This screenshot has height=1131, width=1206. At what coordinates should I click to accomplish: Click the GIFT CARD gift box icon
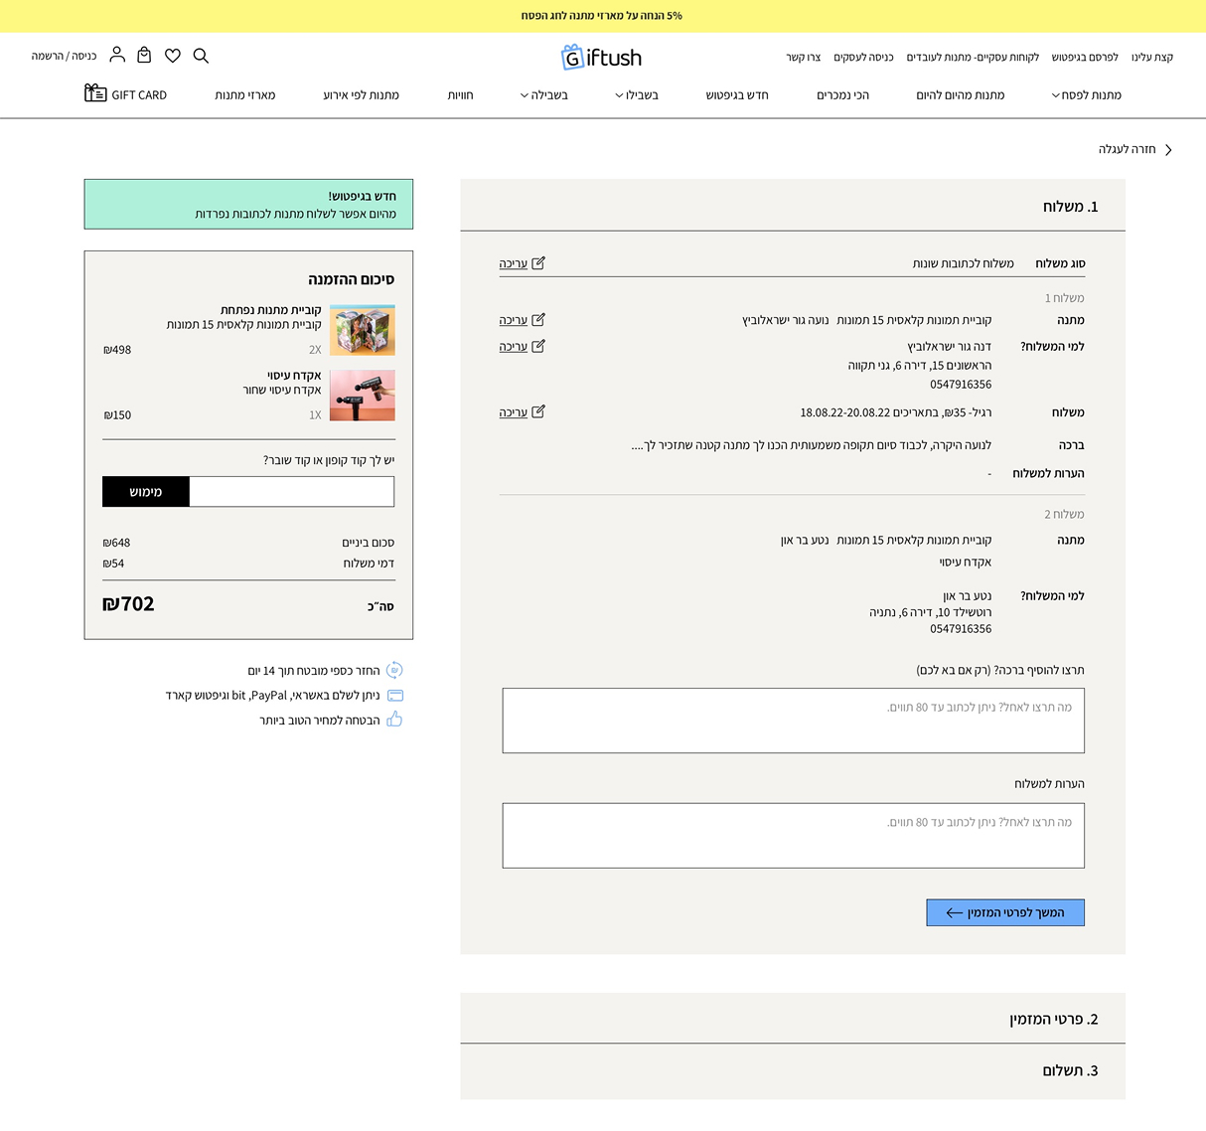[x=95, y=93]
